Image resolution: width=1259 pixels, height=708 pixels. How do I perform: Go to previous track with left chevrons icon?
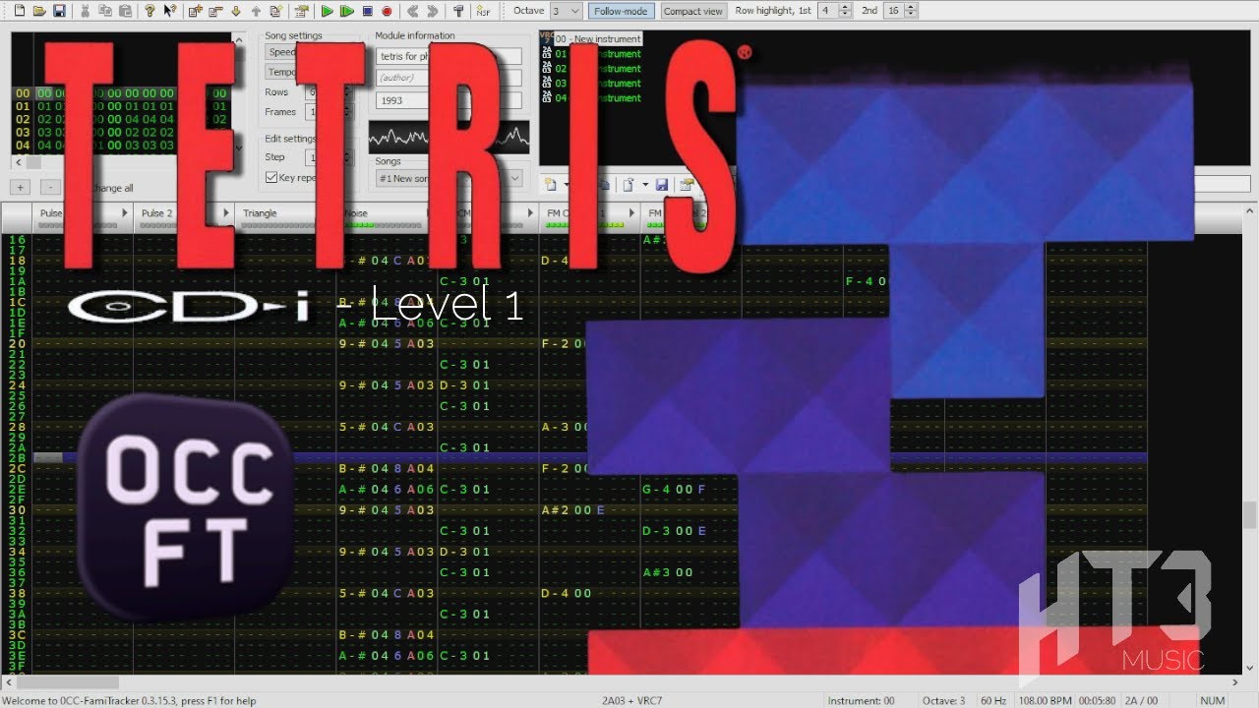pos(412,11)
